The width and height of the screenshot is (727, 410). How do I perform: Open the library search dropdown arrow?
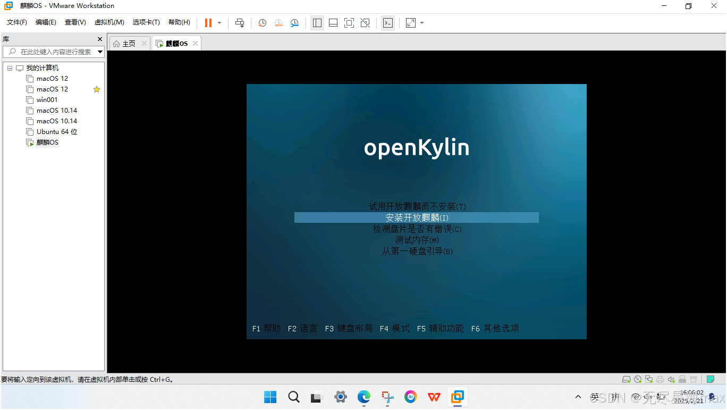coord(100,52)
